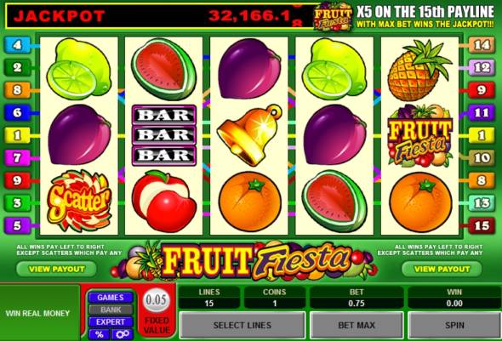Image resolution: width=502 pixels, height=341 pixels.
Task: Open the Select Lines control
Action: coord(242,326)
